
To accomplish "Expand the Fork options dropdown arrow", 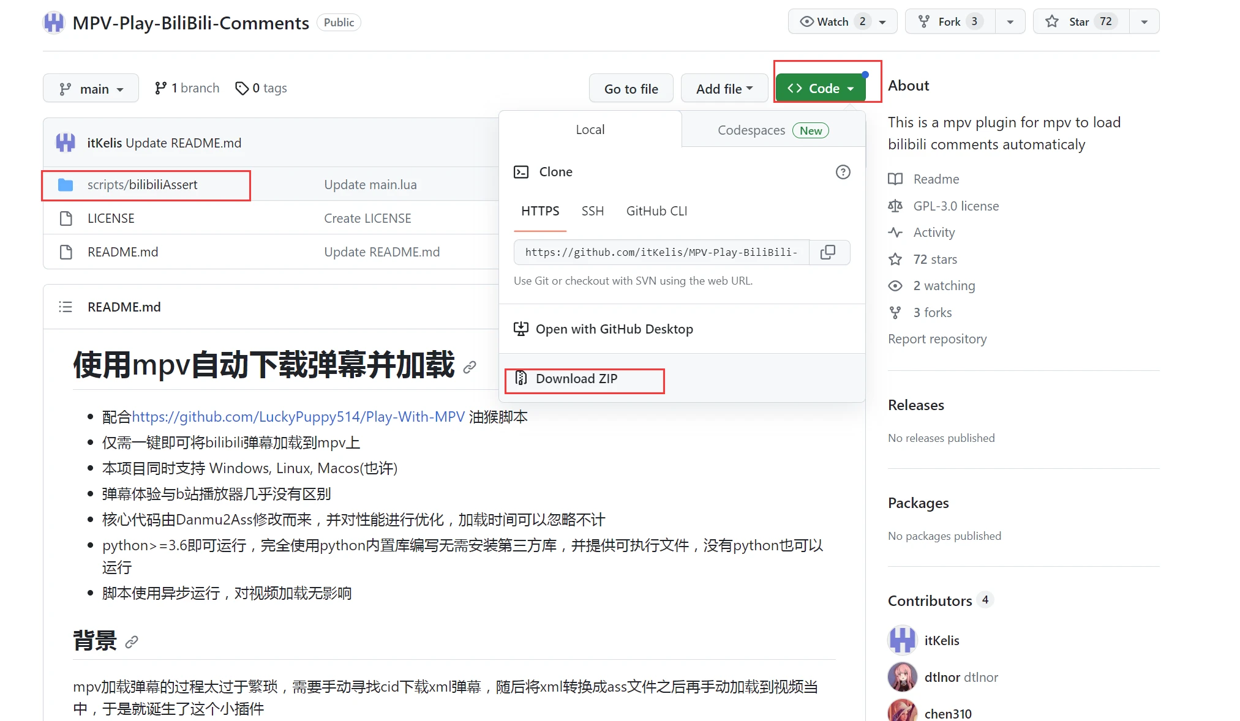I will 1010,22.
